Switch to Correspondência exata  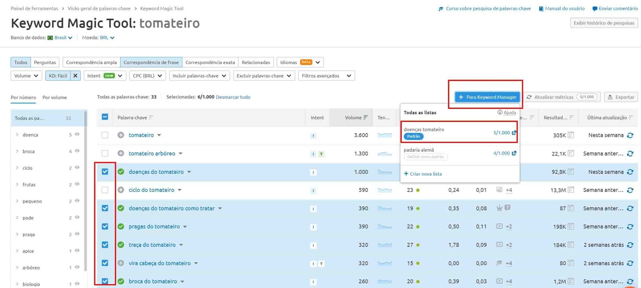point(210,62)
